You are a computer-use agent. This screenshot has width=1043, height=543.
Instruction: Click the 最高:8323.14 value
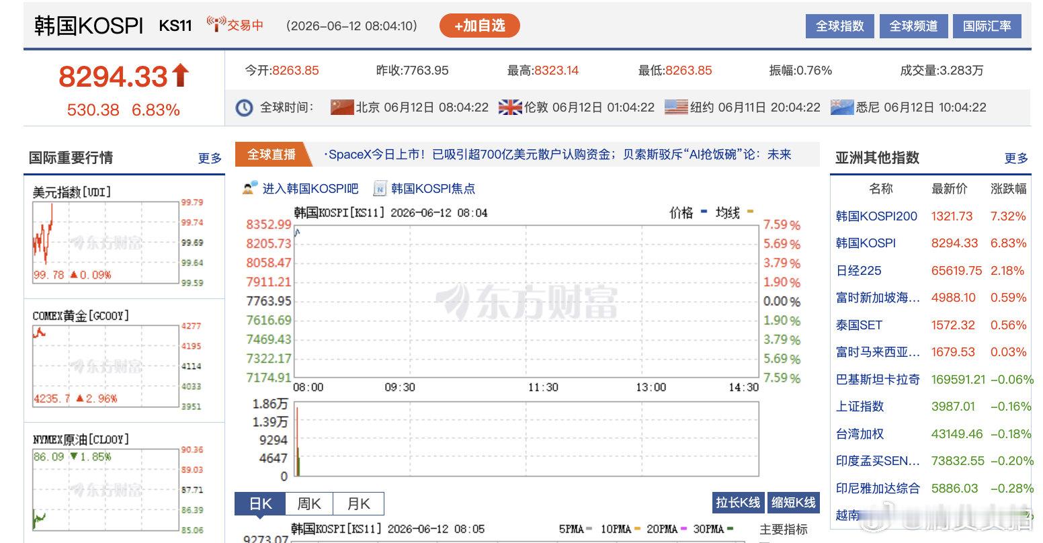(x=543, y=71)
